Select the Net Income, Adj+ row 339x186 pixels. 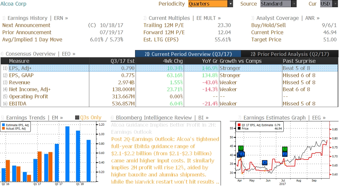click(x=169, y=90)
